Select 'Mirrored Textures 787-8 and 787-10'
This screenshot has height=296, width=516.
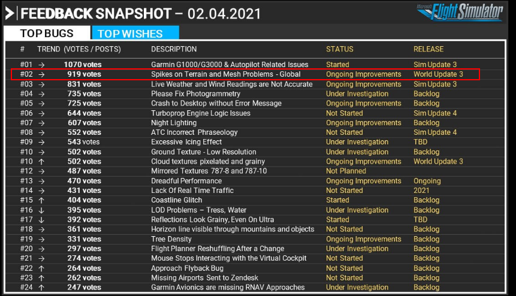tap(209, 171)
